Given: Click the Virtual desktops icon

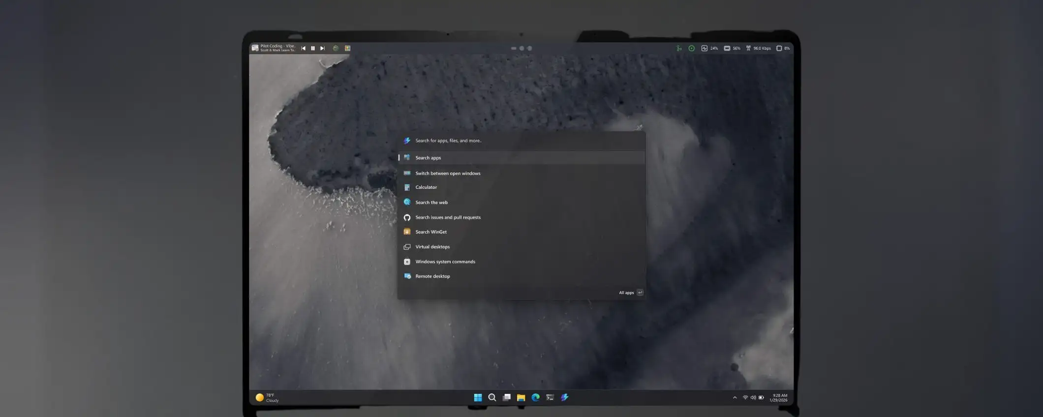Looking at the screenshot, I should click(x=407, y=247).
